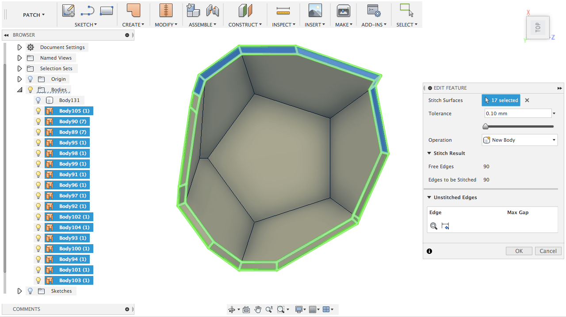Open the ASSEMBLE menu
This screenshot has width=566, height=317.
[x=203, y=25]
